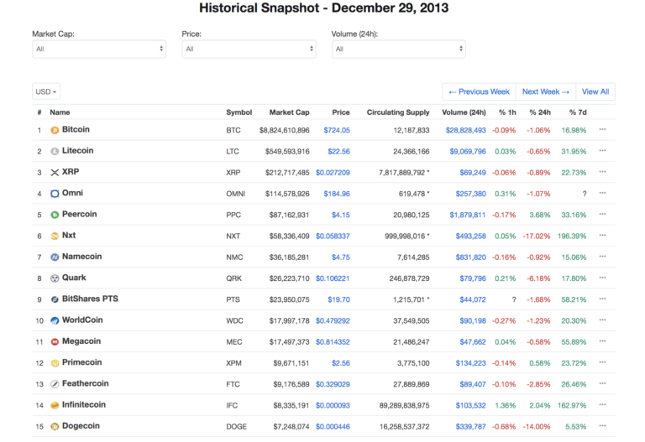The width and height of the screenshot is (645, 442).
Task: Open the three-dot menu for Bitcoin row
Action: 602,130
